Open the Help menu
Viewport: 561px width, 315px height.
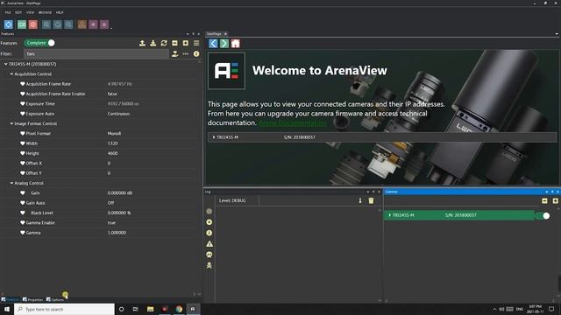pos(60,12)
